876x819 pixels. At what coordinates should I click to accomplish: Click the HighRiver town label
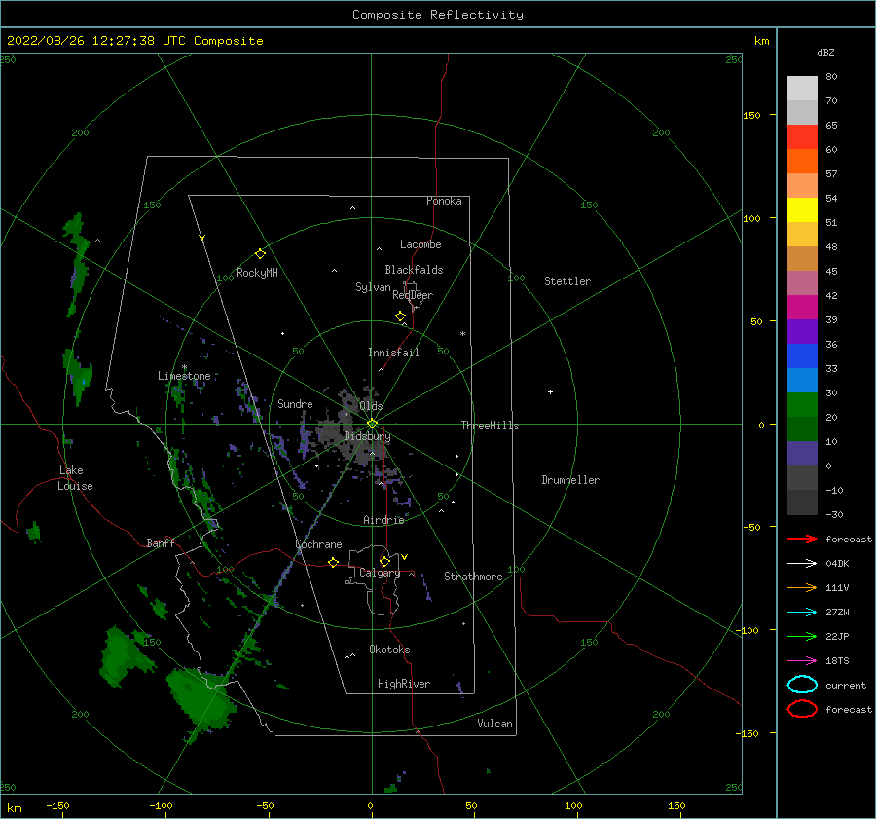pos(404,684)
